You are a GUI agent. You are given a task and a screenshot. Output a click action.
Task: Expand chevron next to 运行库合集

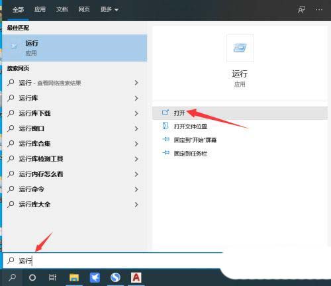point(136,144)
